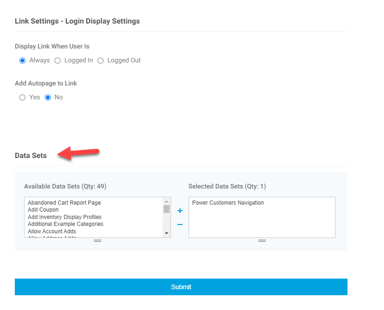Select Abandoned Cart Report Page data set
The height and width of the screenshot is (310, 384).
[64, 203]
